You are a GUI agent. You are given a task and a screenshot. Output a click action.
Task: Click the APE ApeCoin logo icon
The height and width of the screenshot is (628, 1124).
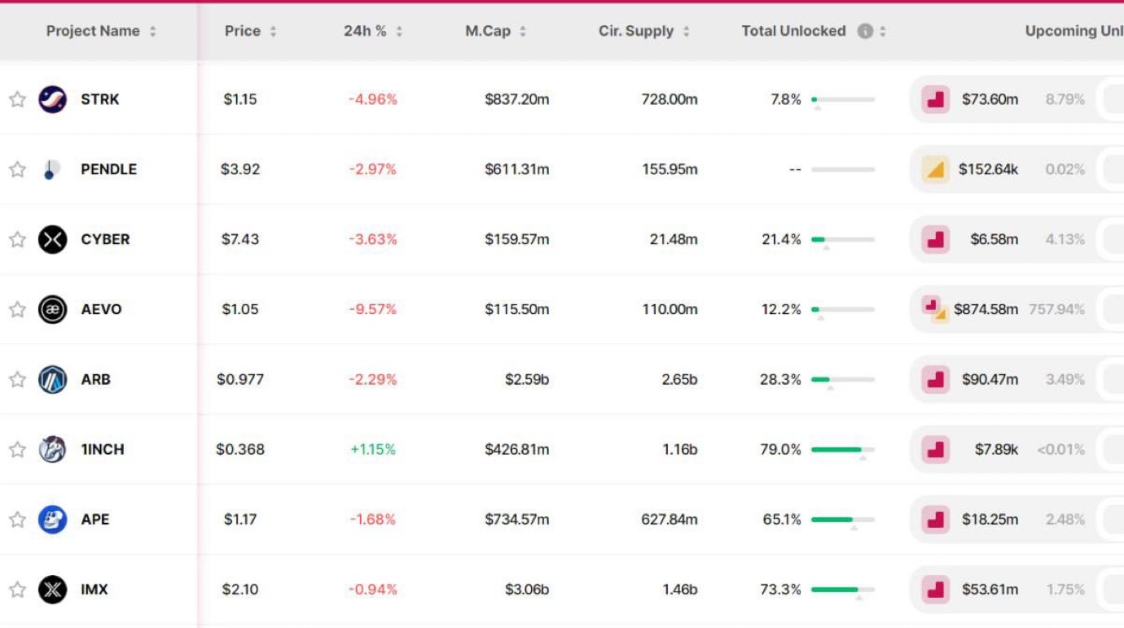coord(52,519)
